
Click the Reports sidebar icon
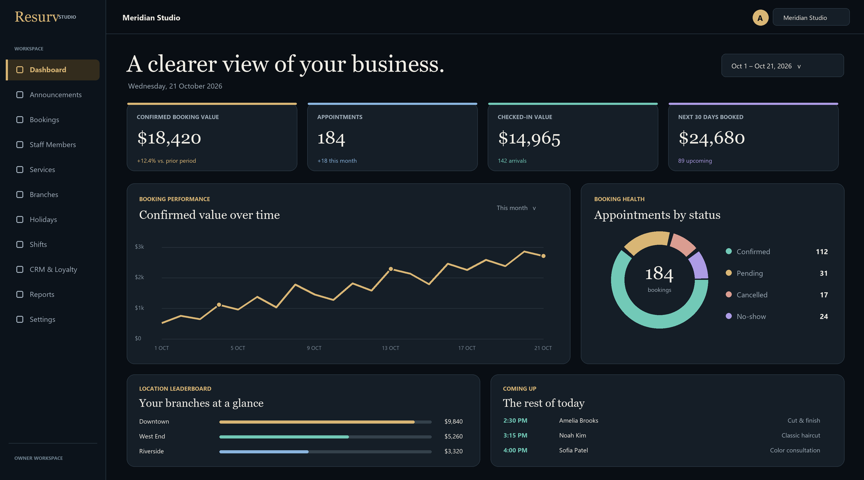20,294
